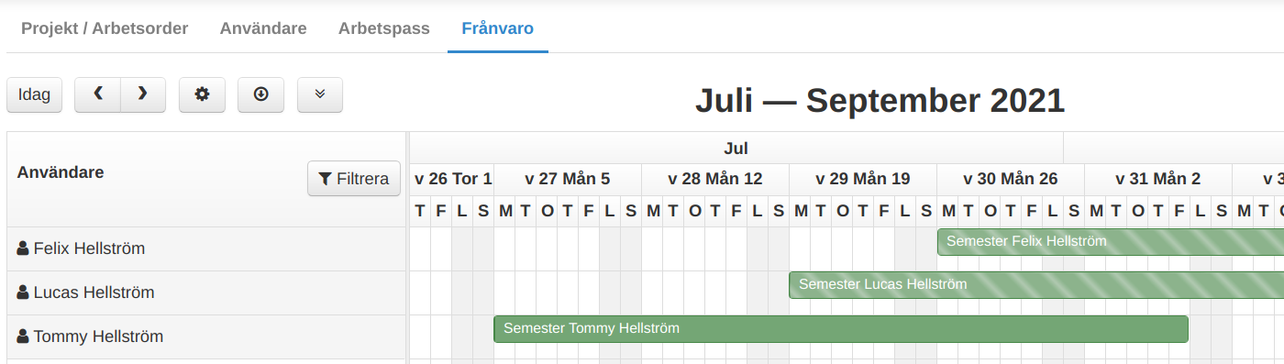This screenshot has width=1284, height=364.
Task: Click the download export icon button
Action: point(260,94)
